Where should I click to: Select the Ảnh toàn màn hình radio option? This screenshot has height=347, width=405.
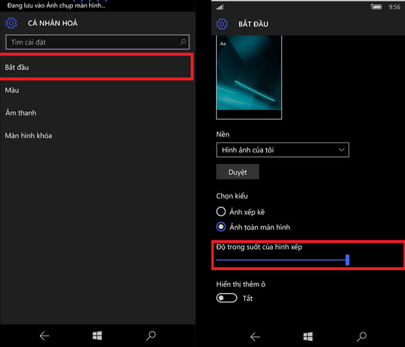pyautogui.click(x=221, y=227)
